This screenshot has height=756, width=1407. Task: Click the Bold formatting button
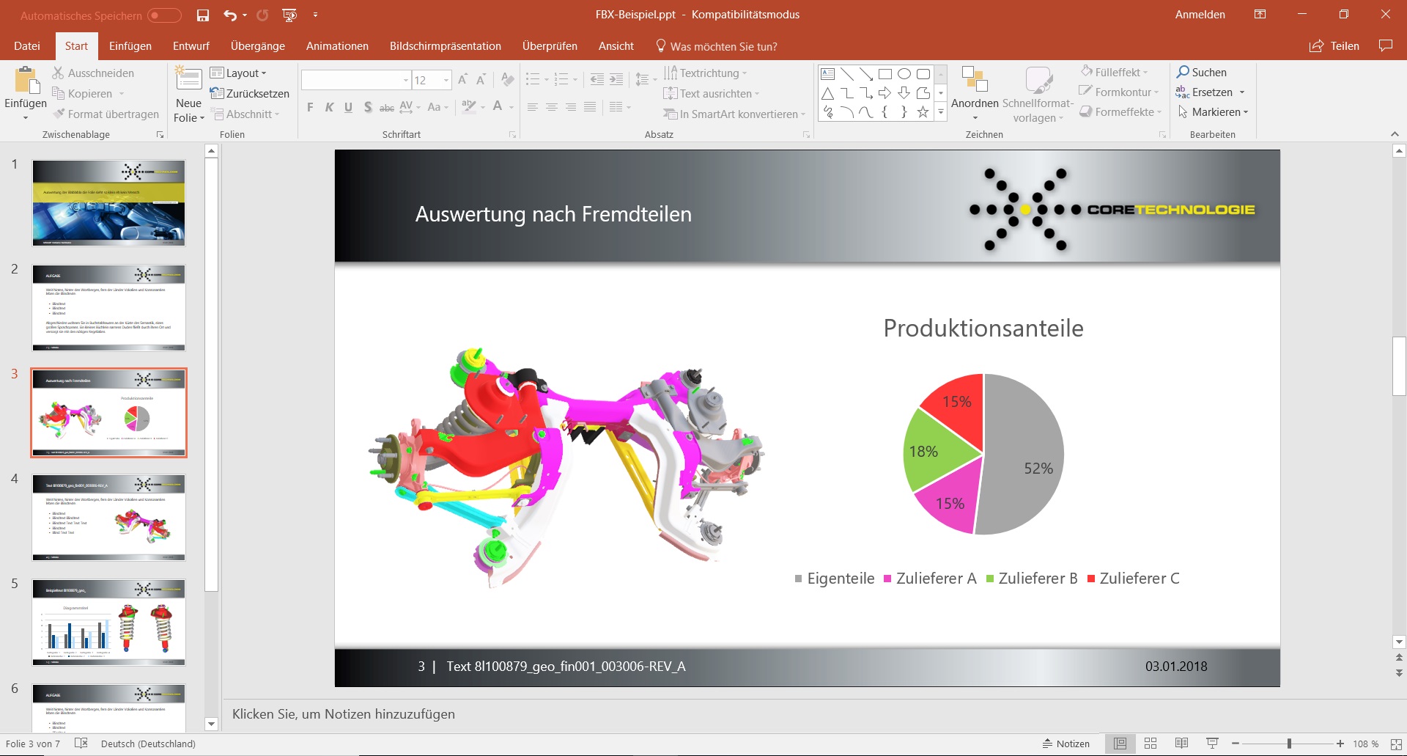pyautogui.click(x=310, y=107)
